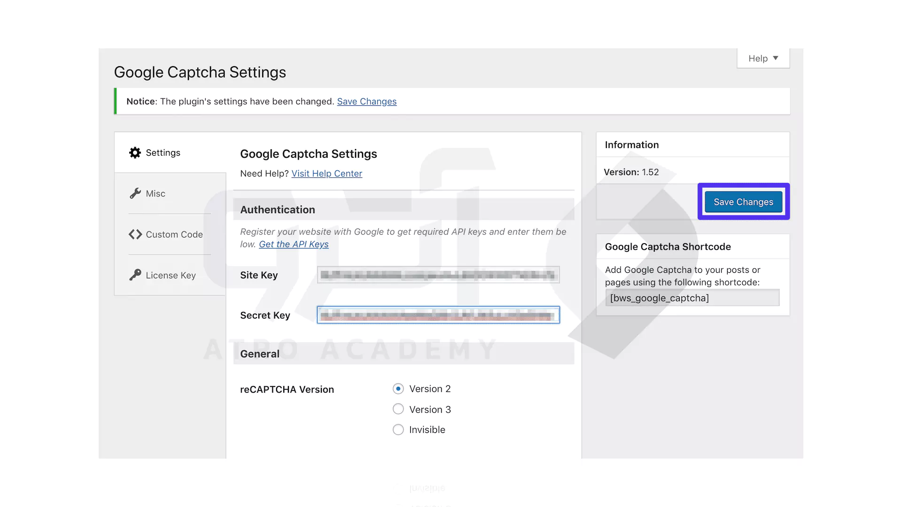This screenshot has height=507, width=902.
Task: Expand the Help dropdown
Action: pyautogui.click(x=763, y=58)
